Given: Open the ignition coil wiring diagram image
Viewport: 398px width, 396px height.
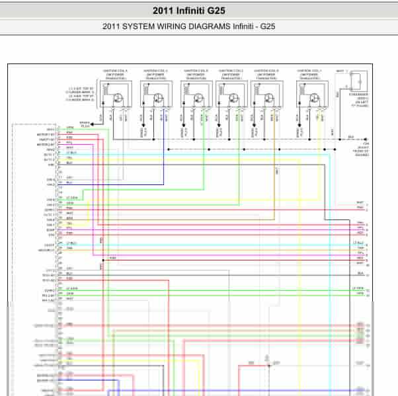Looking at the screenshot, I should [190, 229].
